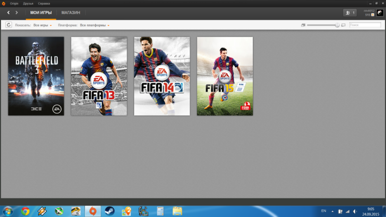Viewport: 386px width, 217px height.
Task: Expand the 'Все игры' filter dropdown
Action: pos(43,25)
